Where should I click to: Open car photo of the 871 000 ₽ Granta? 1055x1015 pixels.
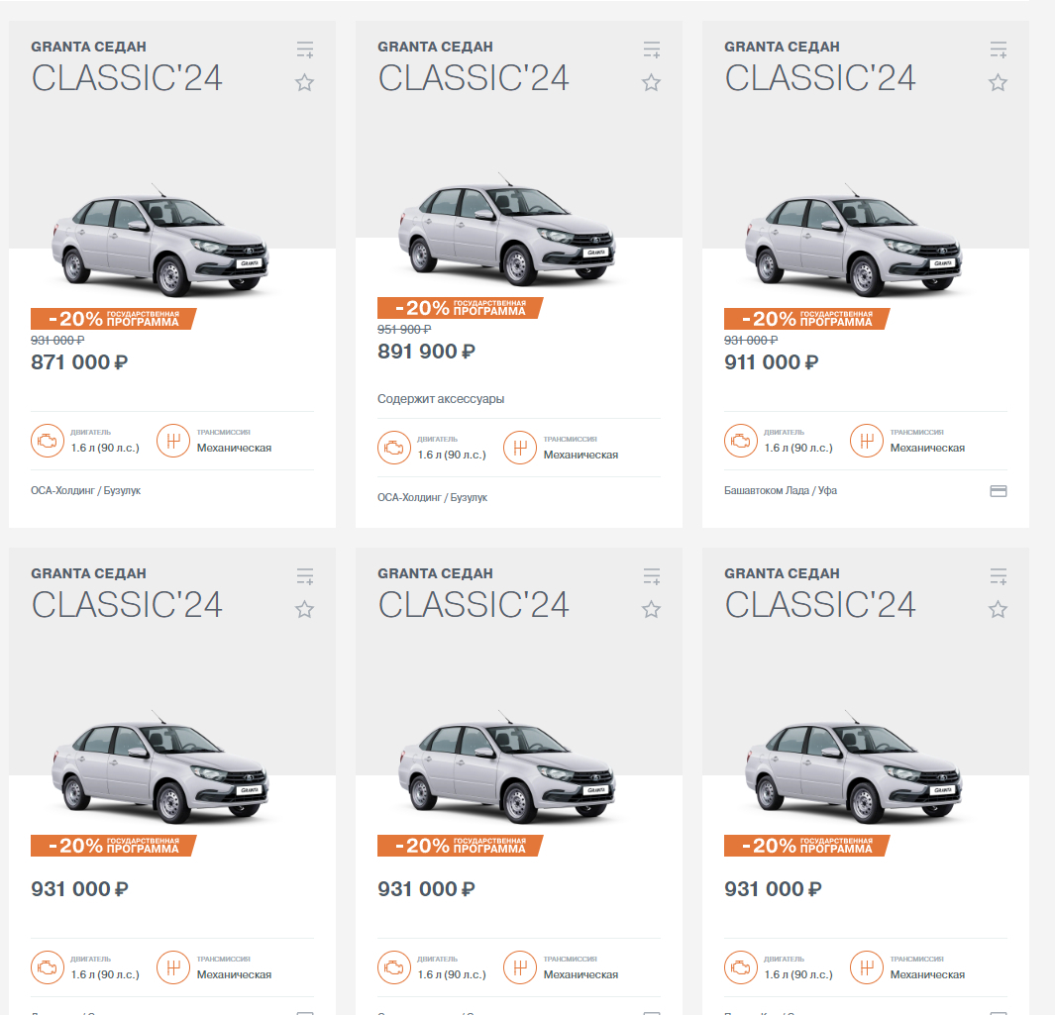coord(160,240)
